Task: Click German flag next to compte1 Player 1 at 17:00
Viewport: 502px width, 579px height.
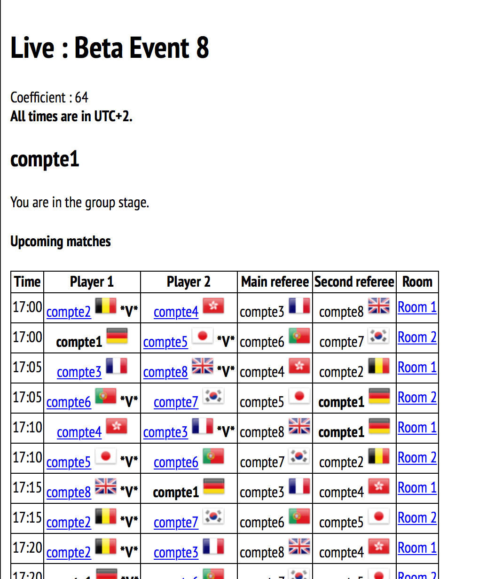Action: point(117,336)
